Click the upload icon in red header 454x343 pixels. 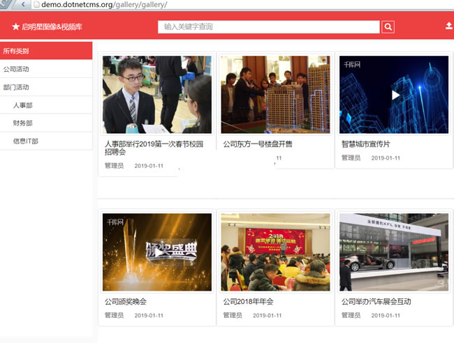click(x=448, y=26)
